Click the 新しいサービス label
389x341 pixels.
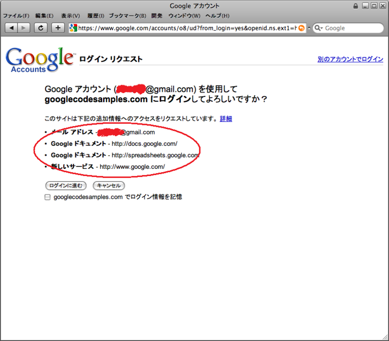[x=72, y=166]
